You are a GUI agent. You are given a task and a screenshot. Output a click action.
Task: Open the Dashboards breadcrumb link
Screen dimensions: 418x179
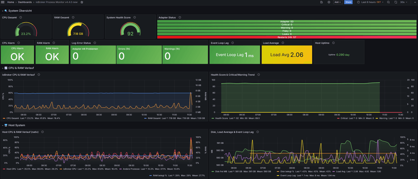[x=25, y=2]
